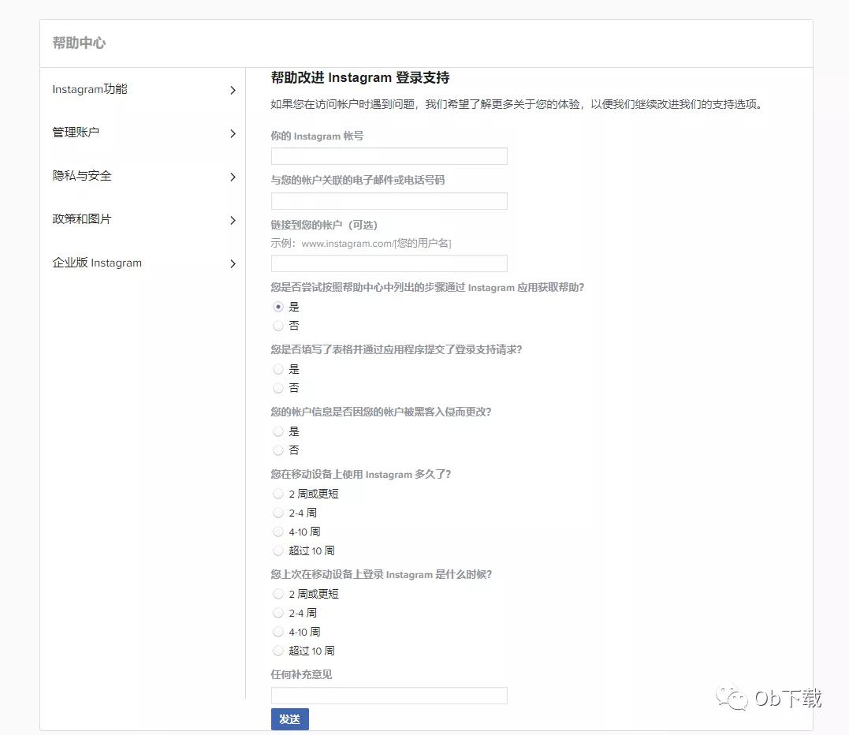Image resolution: width=849 pixels, height=735 pixels.
Task: Expand the 政策和图片 section arrow
Action: coord(233,220)
